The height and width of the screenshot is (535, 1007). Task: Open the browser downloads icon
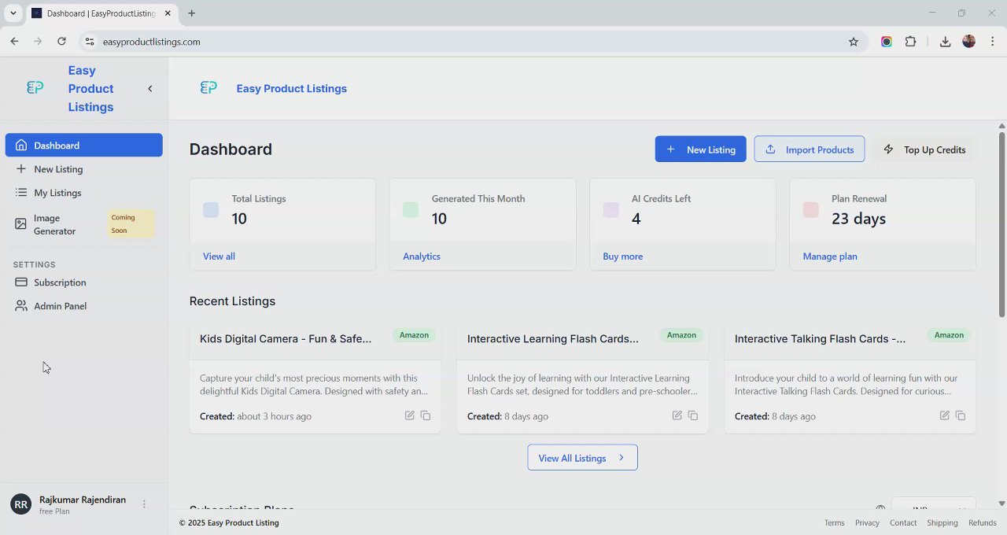(x=945, y=42)
